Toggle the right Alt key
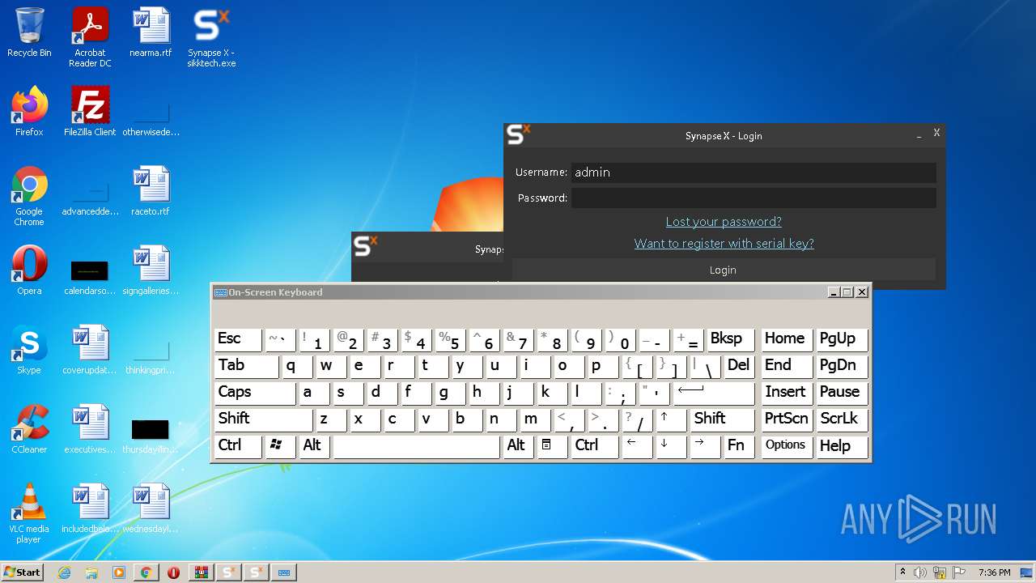Image resolution: width=1036 pixels, height=583 pixels. (x=518, y=446)
